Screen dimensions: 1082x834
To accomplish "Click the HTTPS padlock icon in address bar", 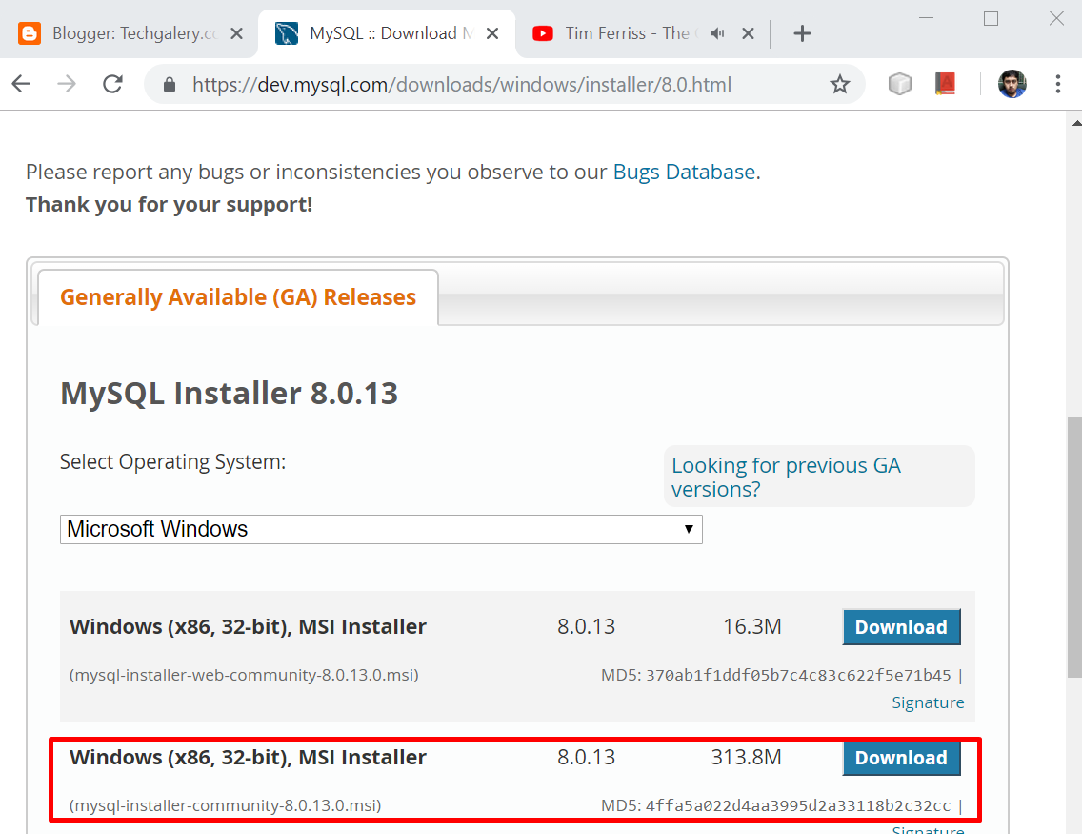I will click(169, 84).
